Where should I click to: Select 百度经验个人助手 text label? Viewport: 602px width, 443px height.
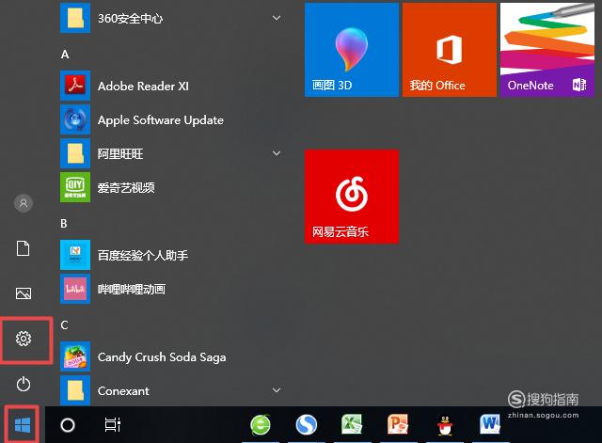pyautogui.click(x=143, y=255)
